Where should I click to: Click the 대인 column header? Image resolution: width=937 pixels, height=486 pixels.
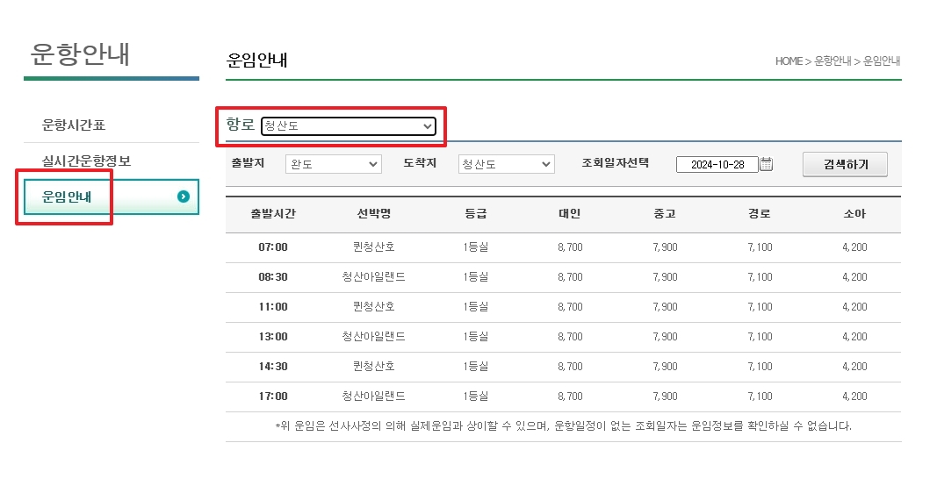coord(570,214)
